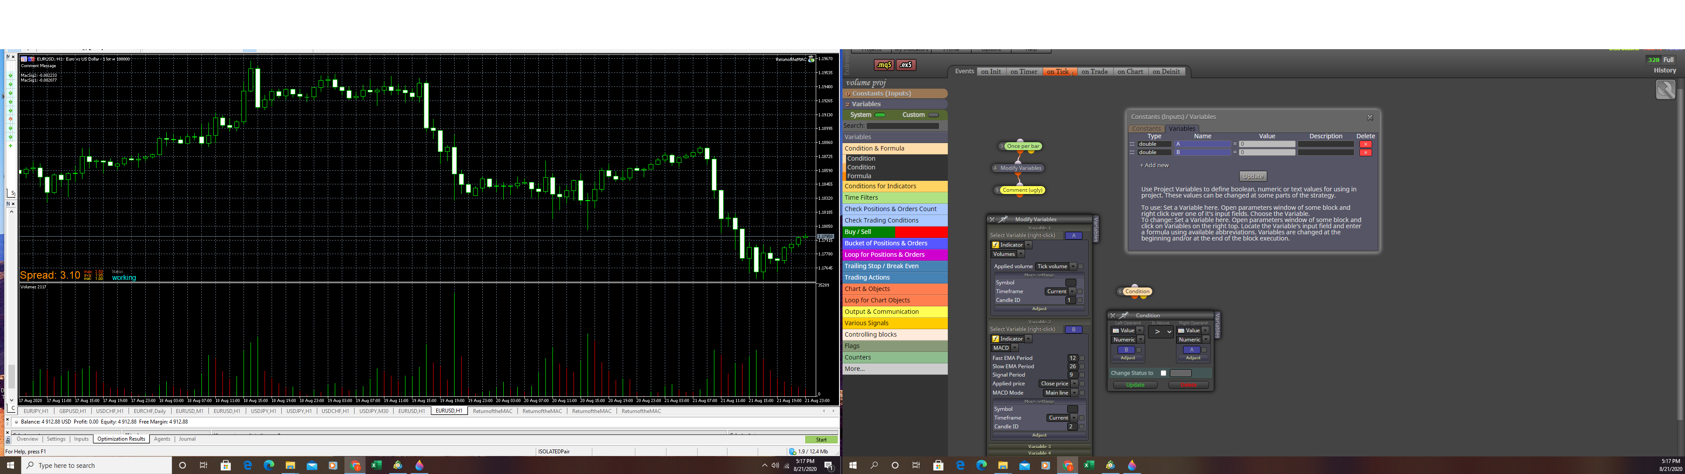Tick checkbox beside MACD Mode
1685x474 pixels.
(x=1082, y=393)
